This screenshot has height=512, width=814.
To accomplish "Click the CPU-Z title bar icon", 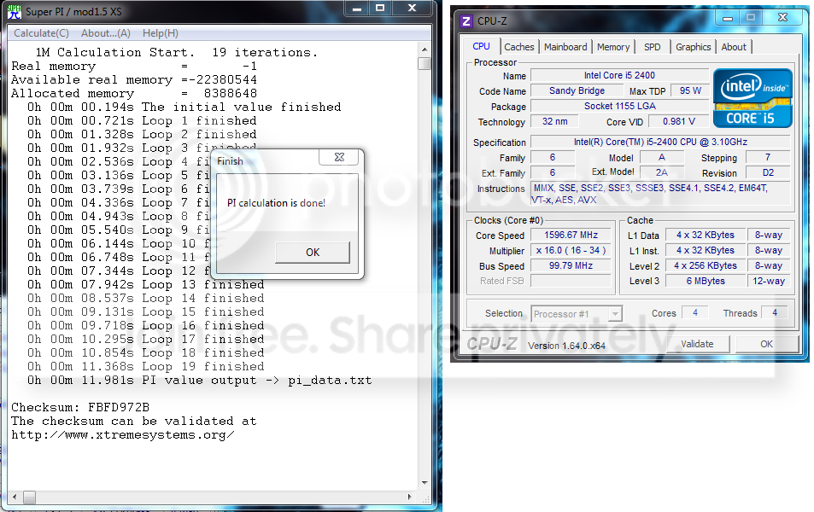I will [x=466, y=21].
